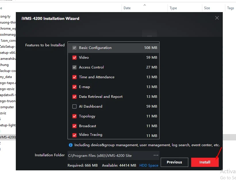
Task: Select the 'chung' item in explorer
Action: tap(4, 65)
